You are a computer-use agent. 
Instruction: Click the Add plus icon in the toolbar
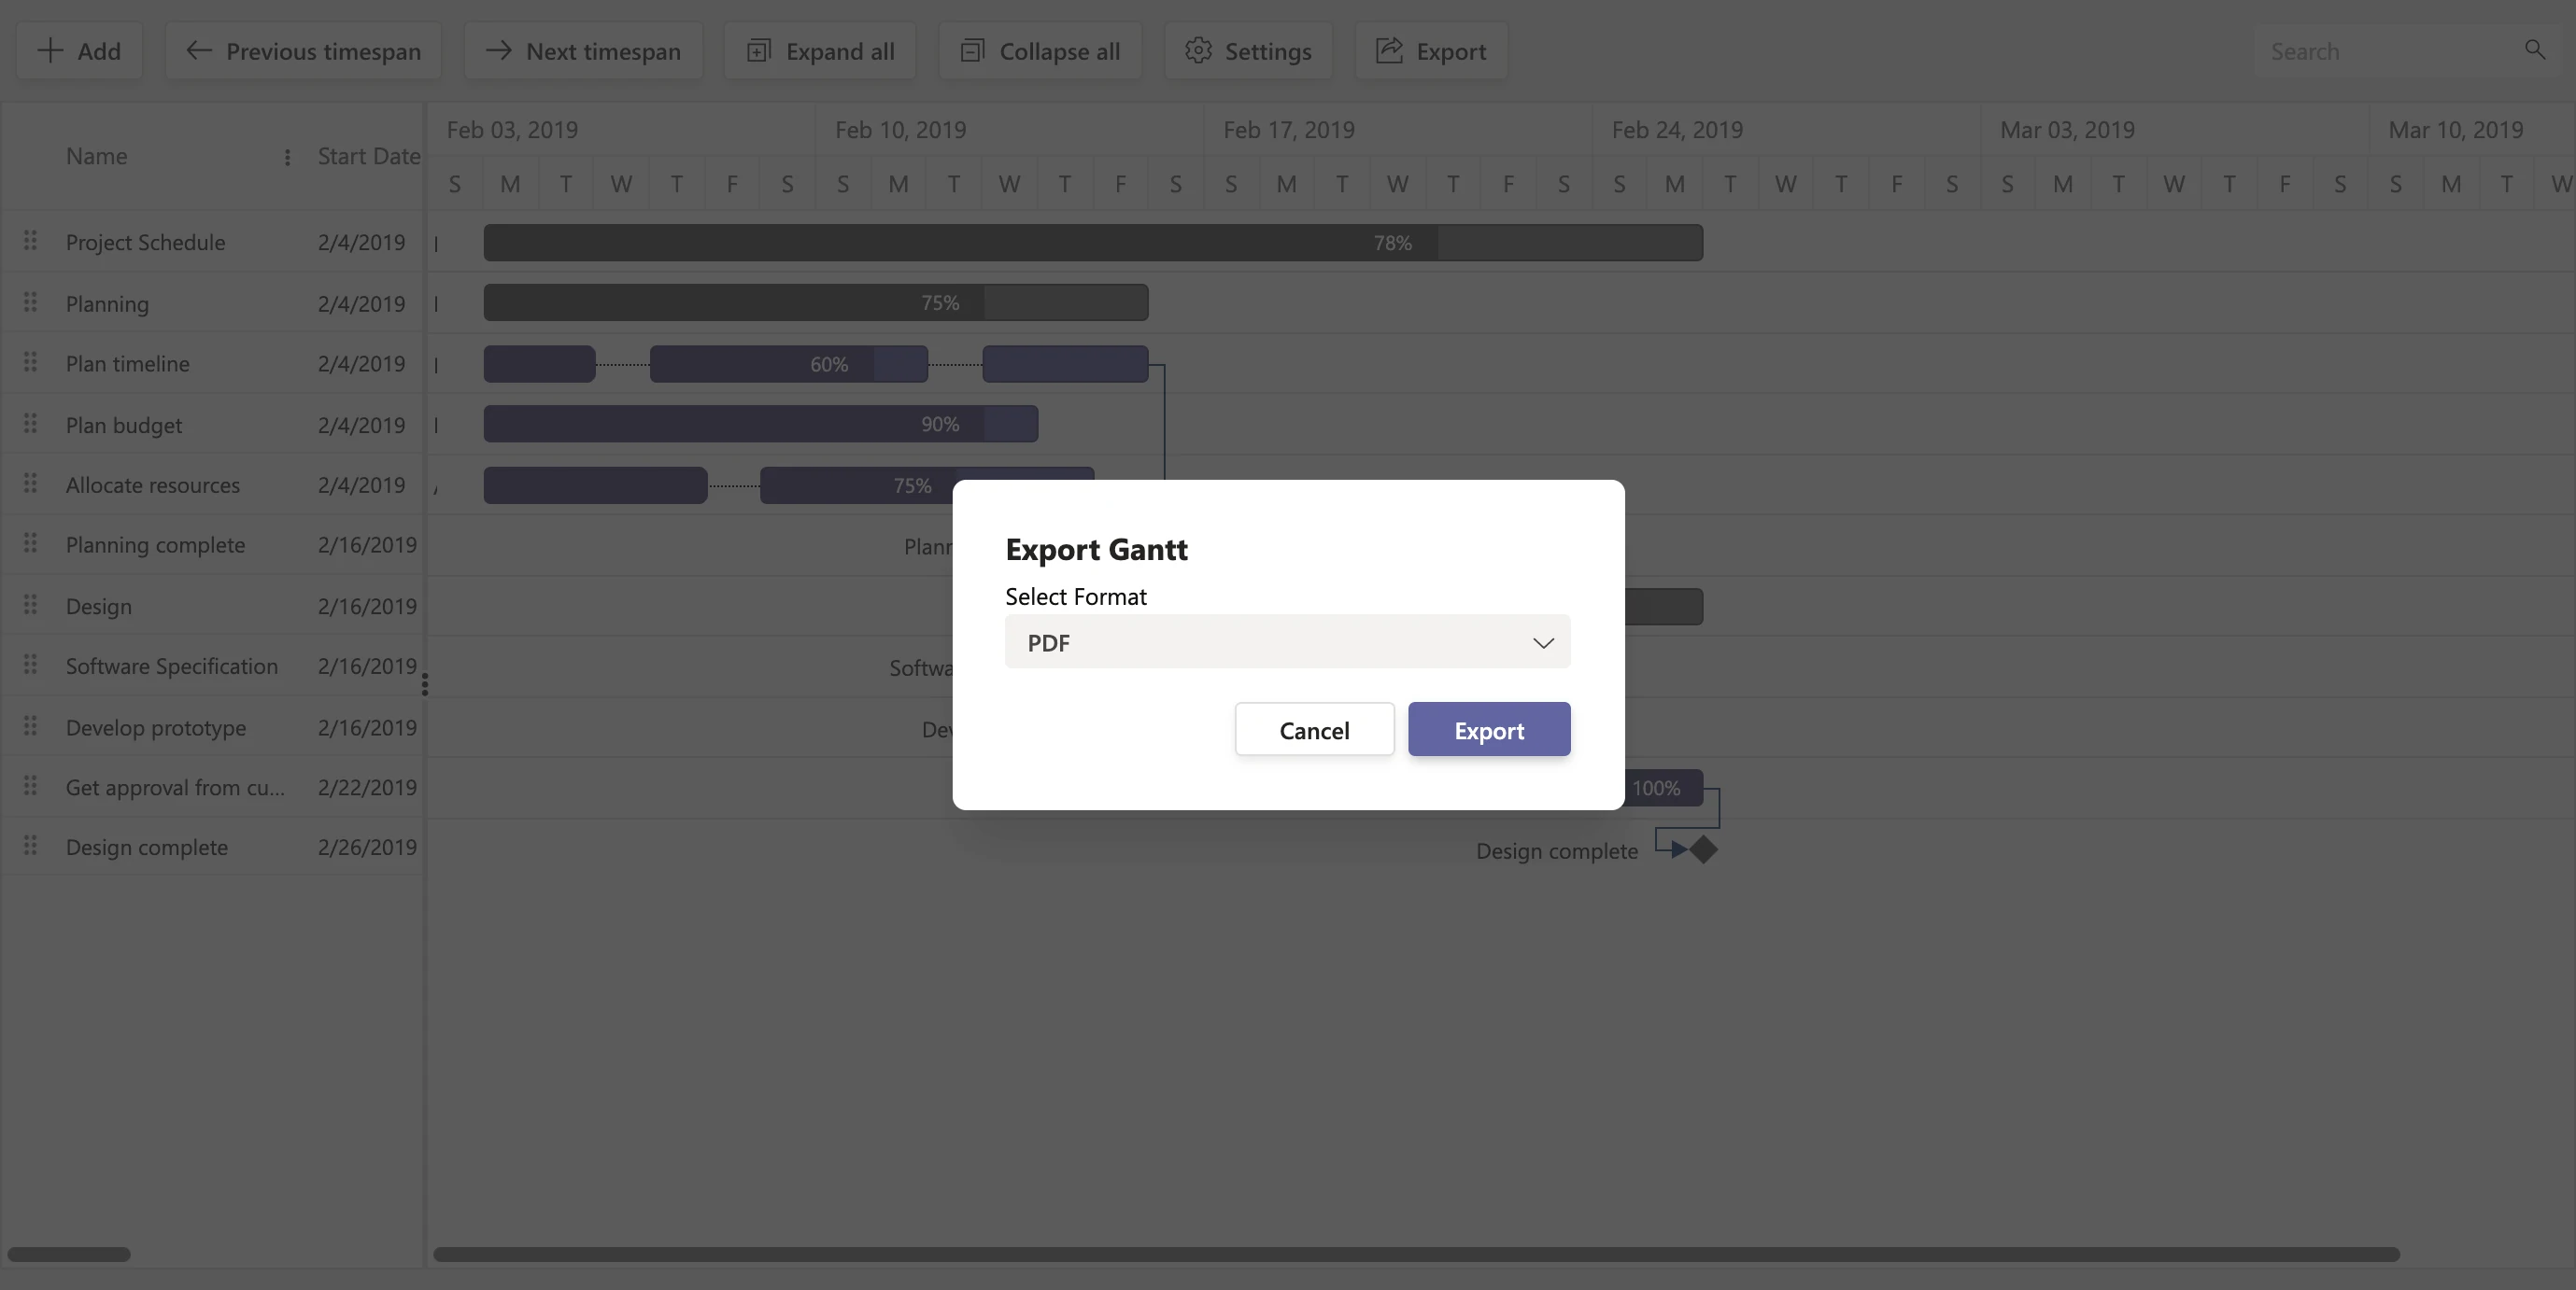pos(50,50)
